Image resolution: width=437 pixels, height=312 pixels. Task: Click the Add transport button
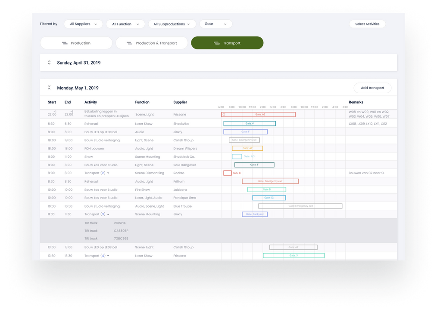click(x=372, y=88)
